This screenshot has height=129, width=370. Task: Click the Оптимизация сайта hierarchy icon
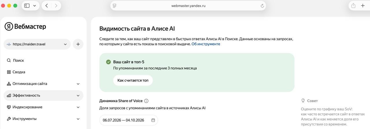point(9,84)
